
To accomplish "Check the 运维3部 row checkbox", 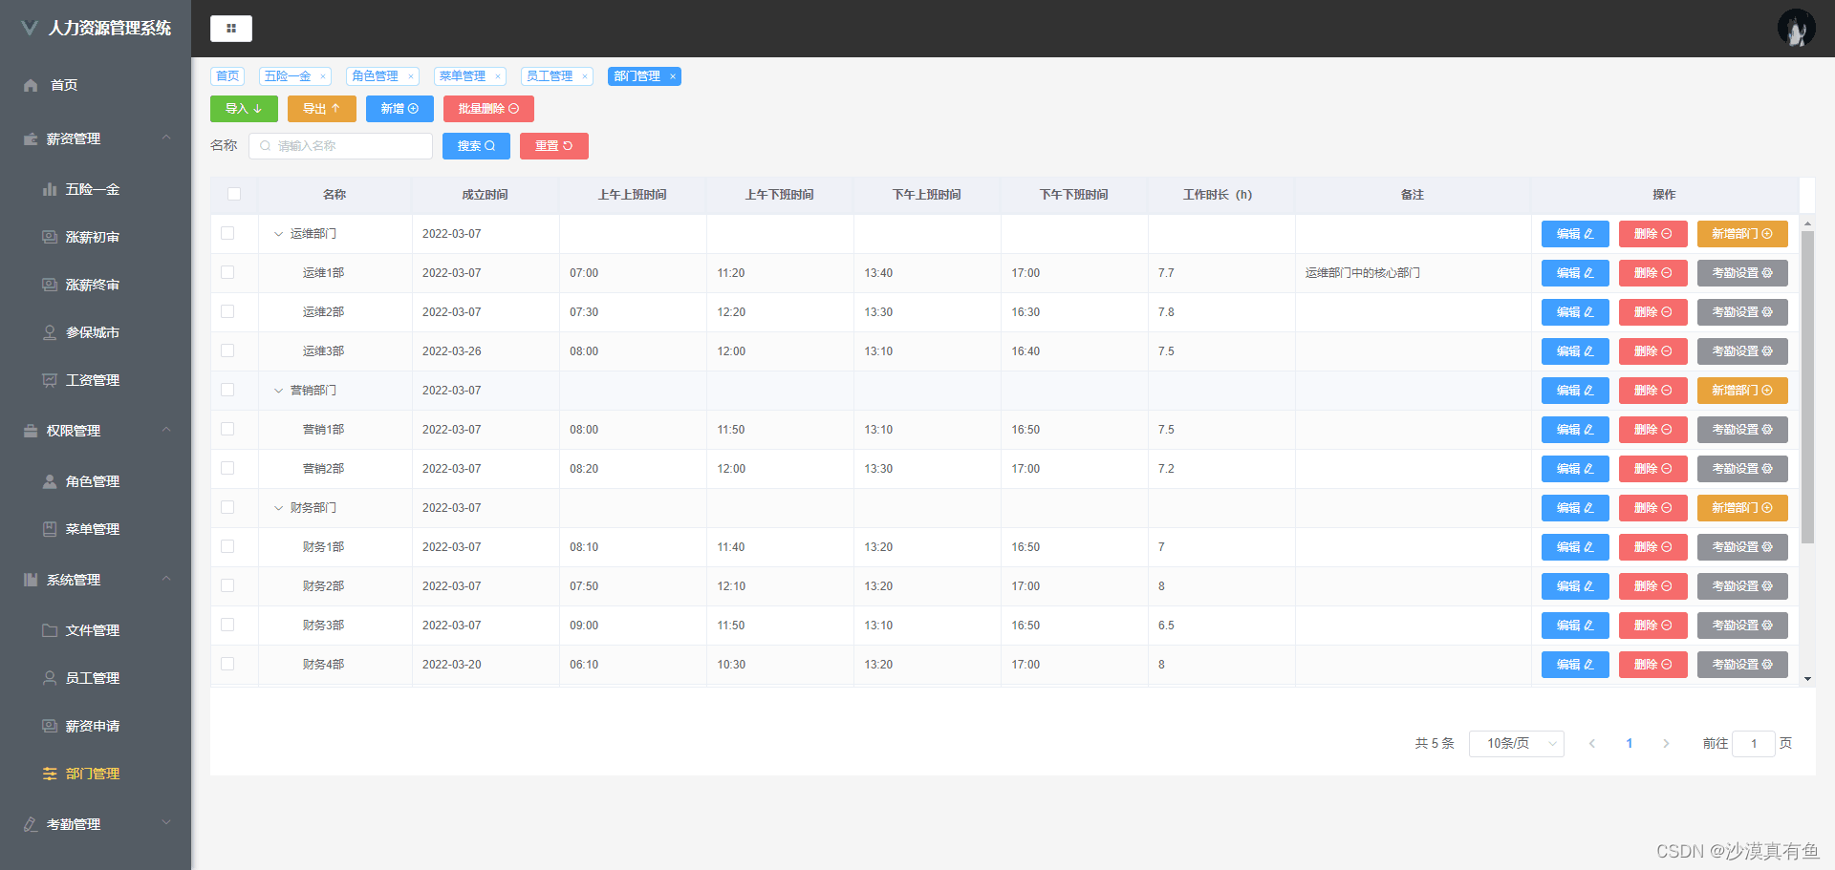I will click(x=227, y=350).
